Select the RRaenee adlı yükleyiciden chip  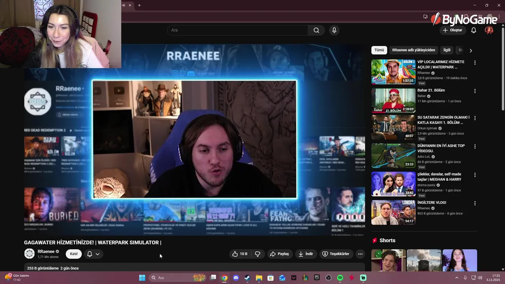[413, 50]
